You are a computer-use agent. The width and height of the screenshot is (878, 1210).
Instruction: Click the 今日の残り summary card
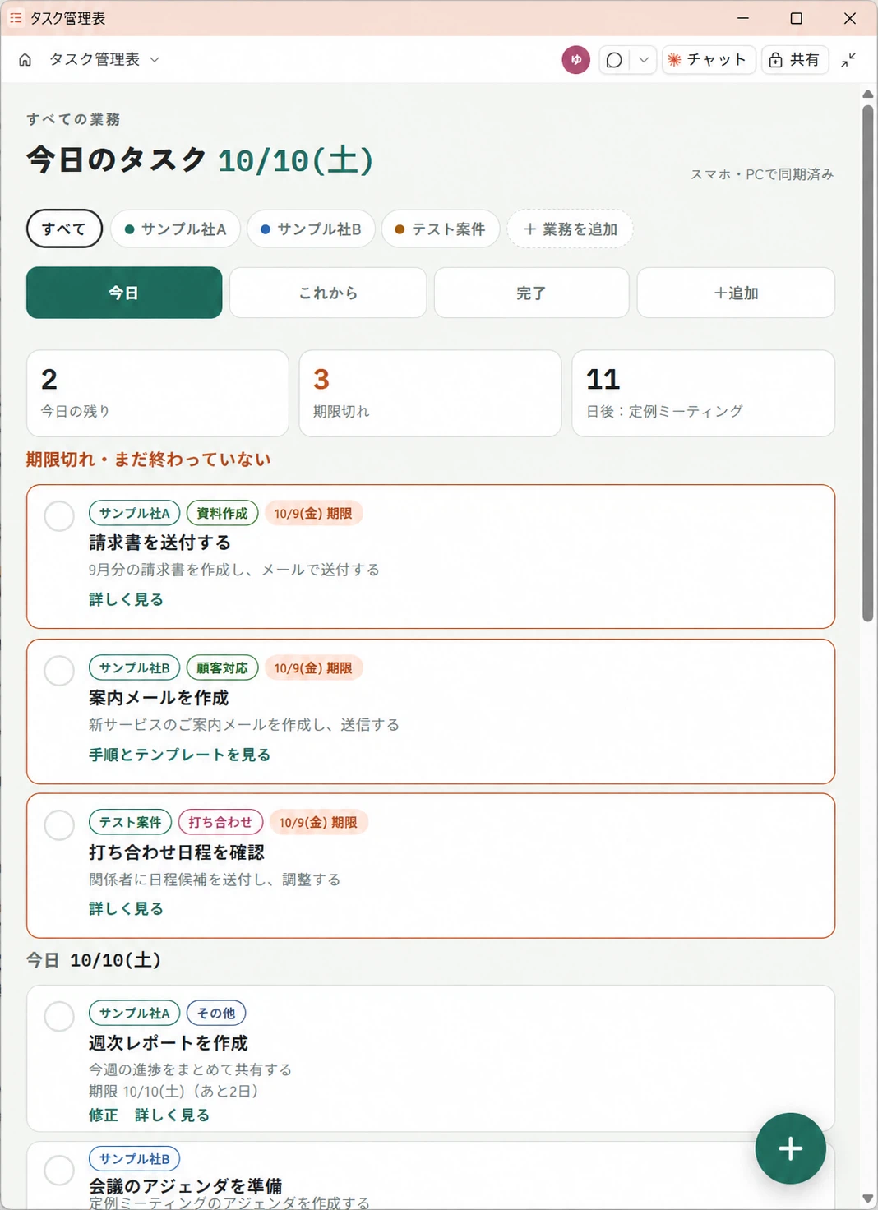[158, 394]
